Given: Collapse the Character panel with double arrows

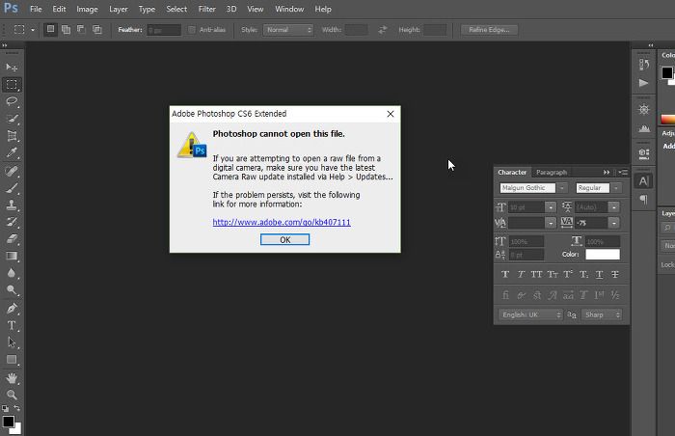Looking at the screenshot, I should click(x=607, y=173).
